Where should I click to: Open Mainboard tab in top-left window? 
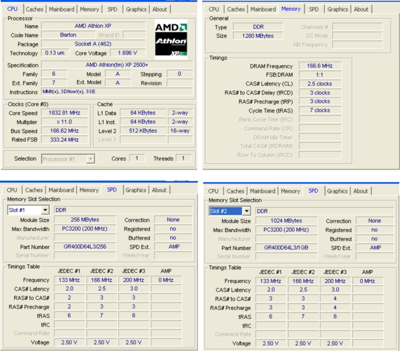(61, 9)
